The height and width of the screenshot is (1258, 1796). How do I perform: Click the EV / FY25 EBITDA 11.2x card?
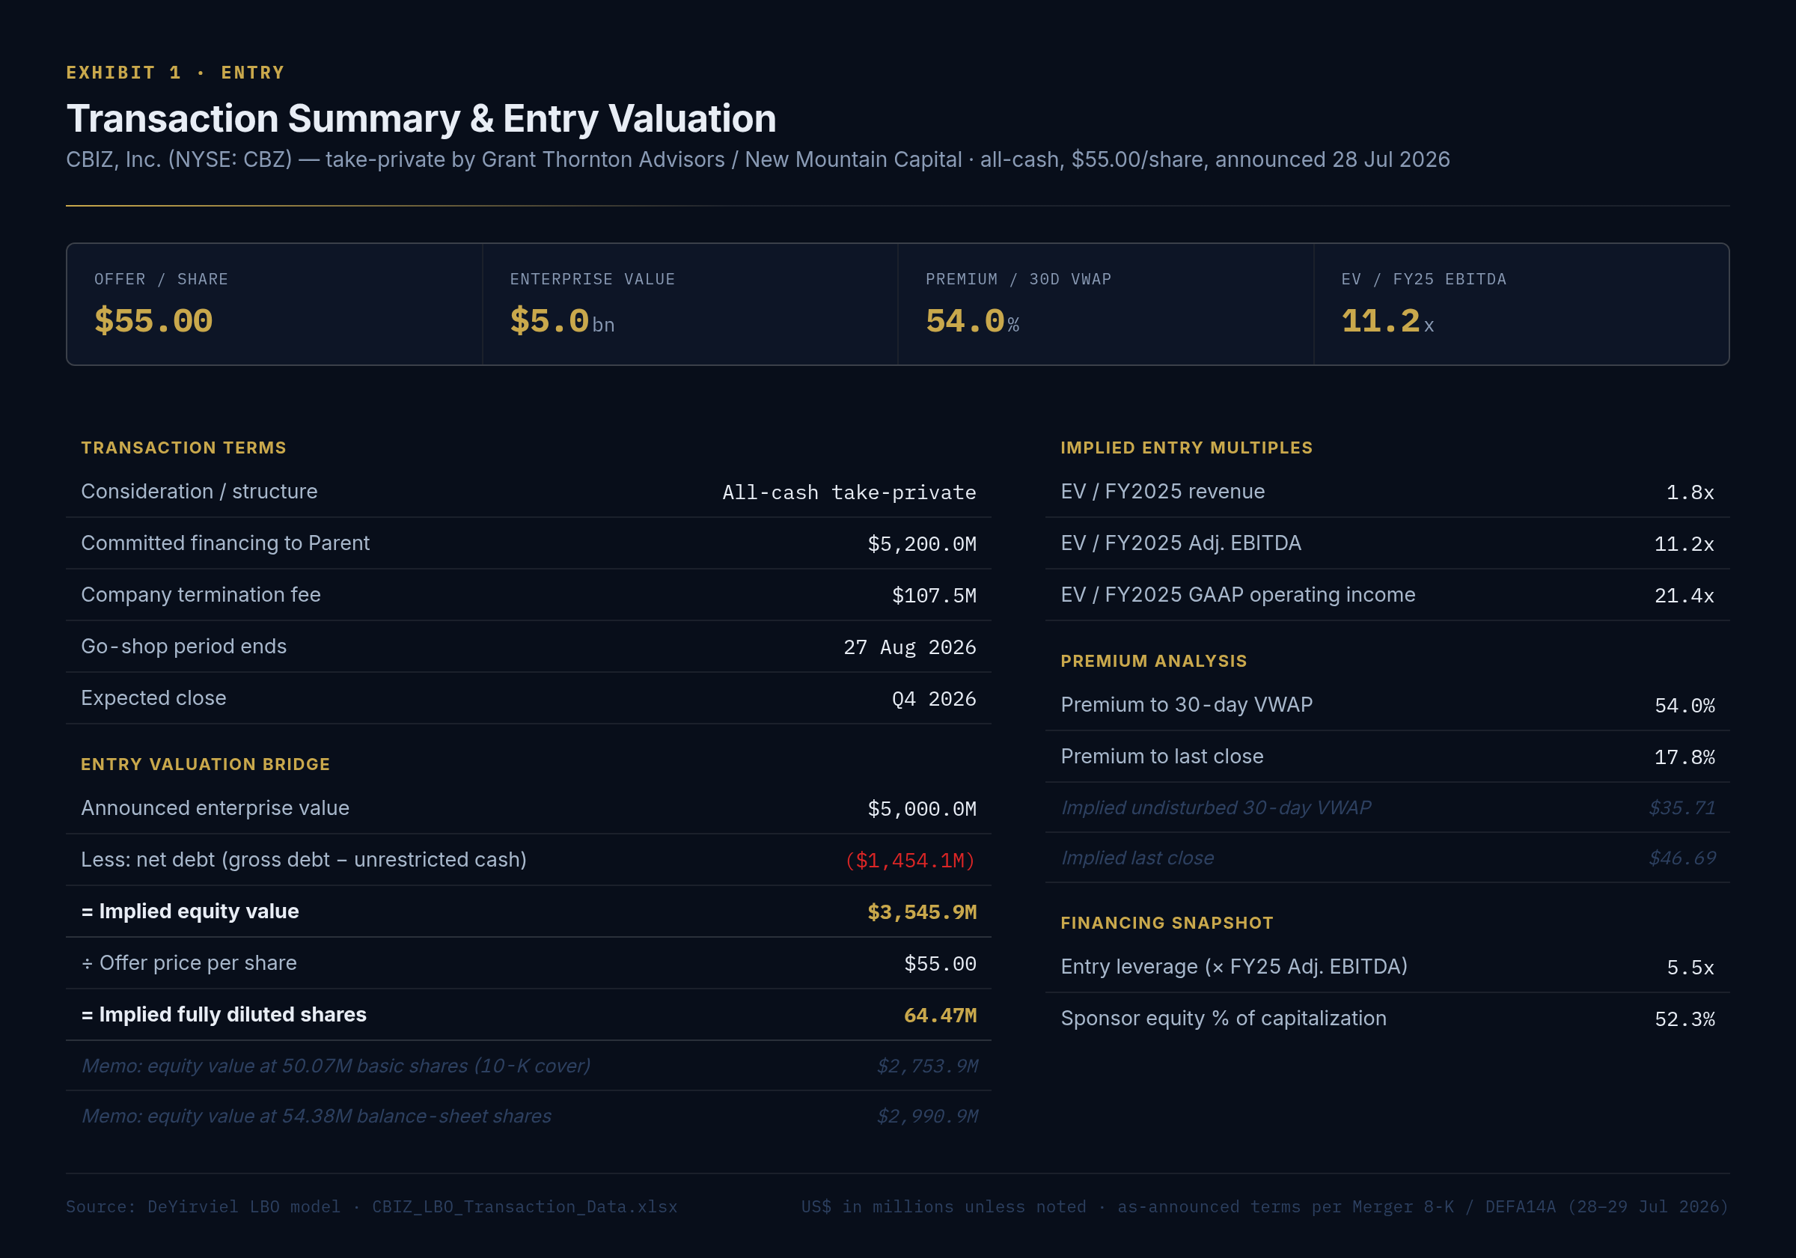click(x=1521, y=305)
